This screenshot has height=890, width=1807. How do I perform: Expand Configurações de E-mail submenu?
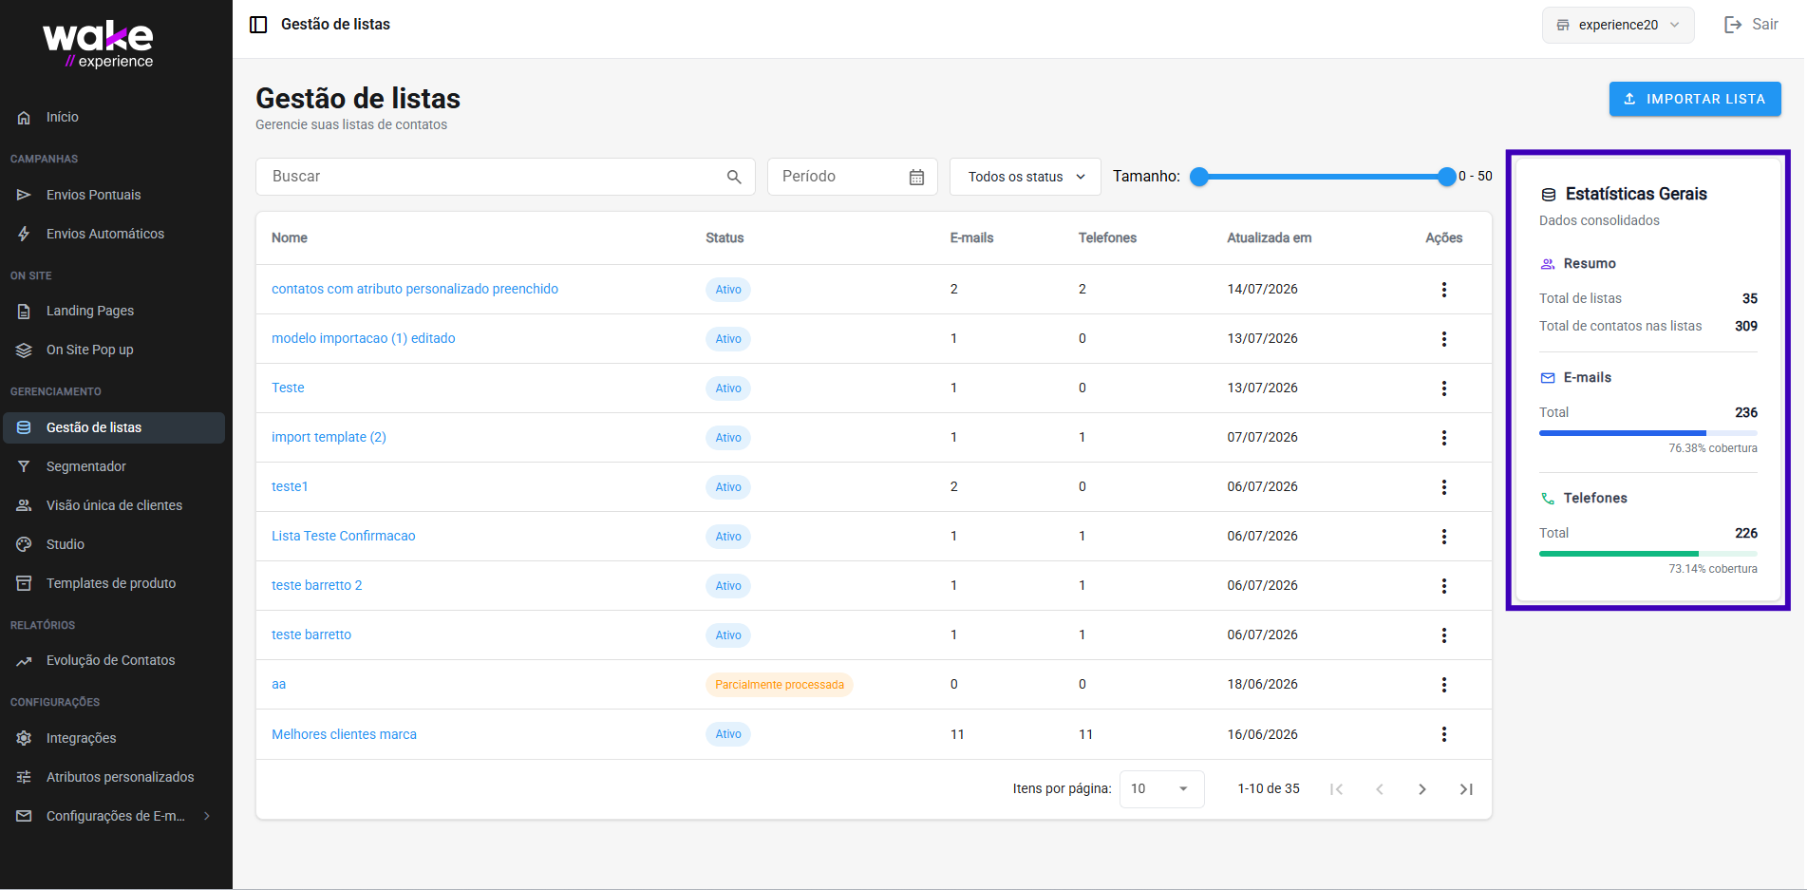[x=207, y=816]
